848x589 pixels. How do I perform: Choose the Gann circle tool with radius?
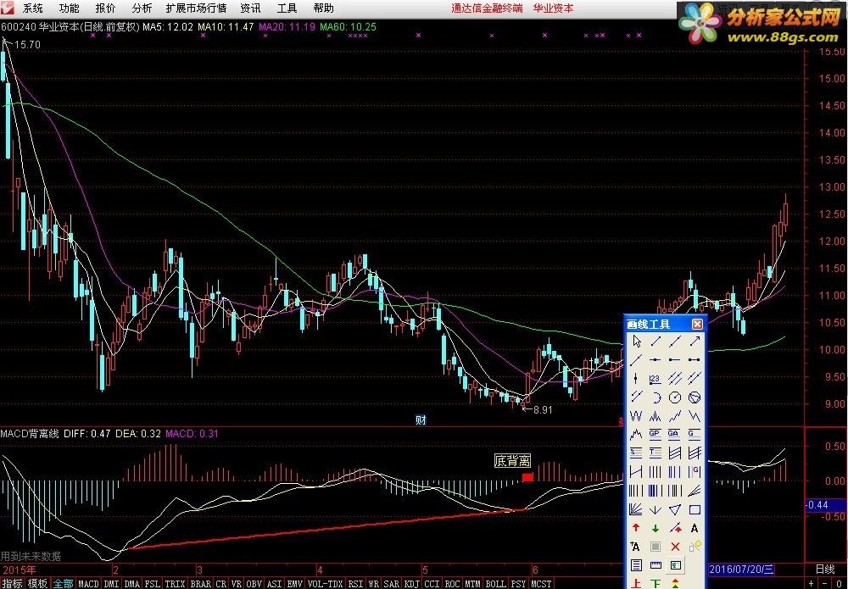coord(675,397)
